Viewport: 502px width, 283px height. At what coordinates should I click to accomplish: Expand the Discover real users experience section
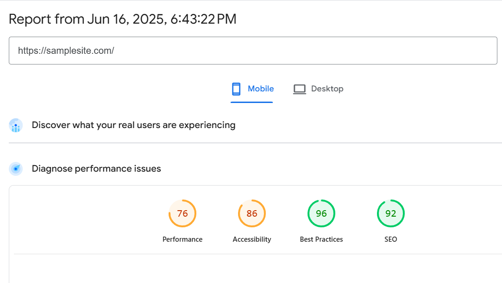[x=133, y=125]
